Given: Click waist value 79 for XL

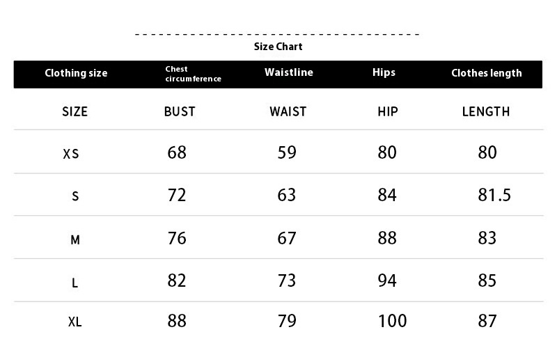Looking at the screenshot, I should pos(287,321).
